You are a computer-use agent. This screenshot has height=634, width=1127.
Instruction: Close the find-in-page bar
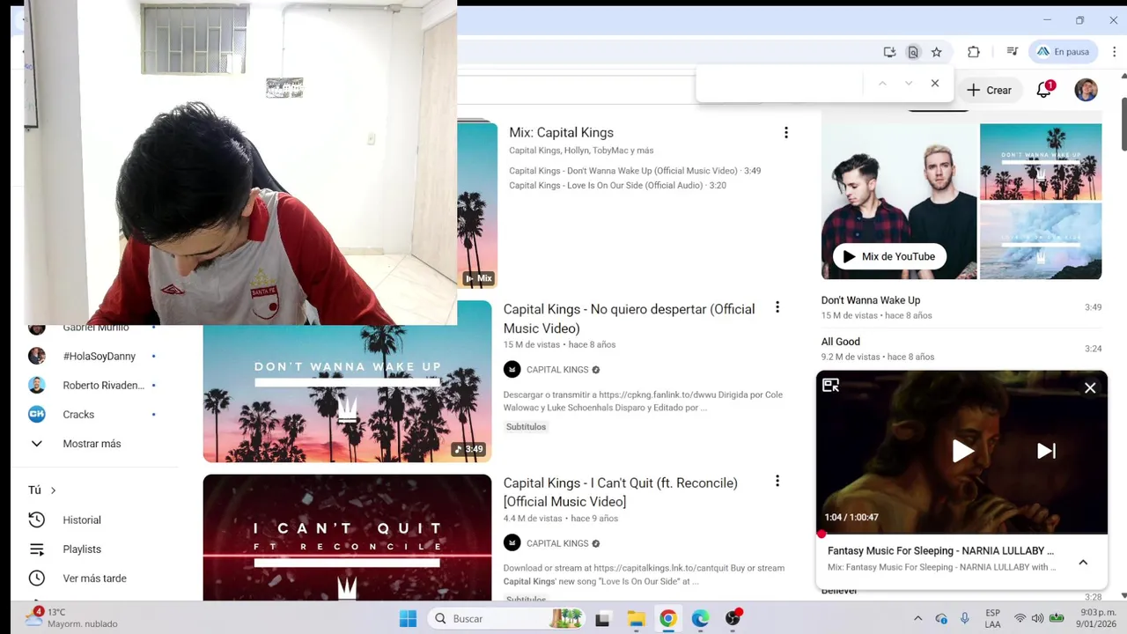coord(935,84)
